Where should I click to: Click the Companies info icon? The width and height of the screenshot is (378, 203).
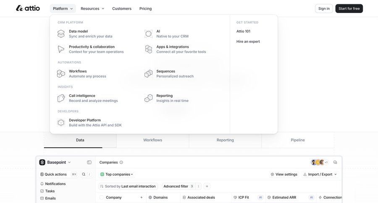(121, 162)
